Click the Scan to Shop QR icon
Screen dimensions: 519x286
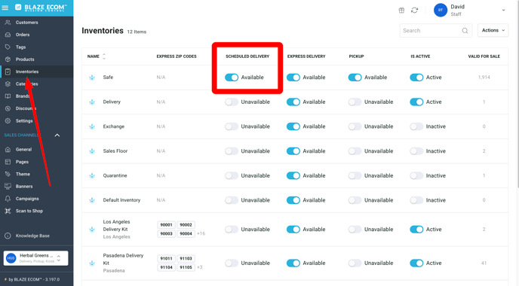pyautogui.click(x=8, y=211)
